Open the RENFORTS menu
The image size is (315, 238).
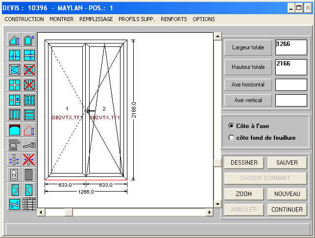coord(174,19)
